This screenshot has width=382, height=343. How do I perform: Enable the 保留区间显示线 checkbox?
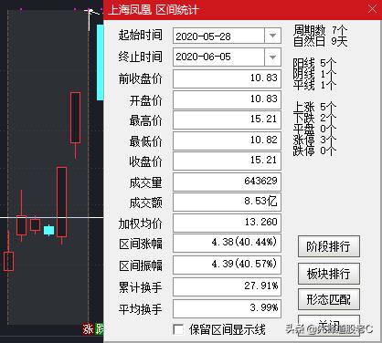click(178, 329)
